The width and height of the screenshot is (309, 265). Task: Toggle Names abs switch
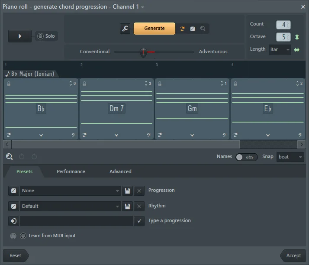247,157
